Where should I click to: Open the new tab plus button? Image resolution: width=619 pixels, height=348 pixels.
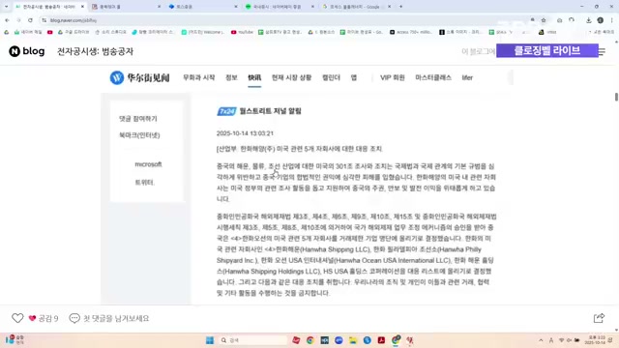pos(400,7)
